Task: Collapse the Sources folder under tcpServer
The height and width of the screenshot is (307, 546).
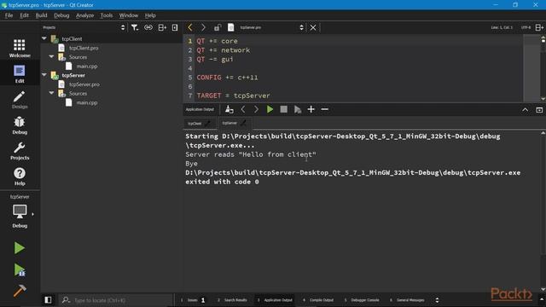Action: click(51, 93)
